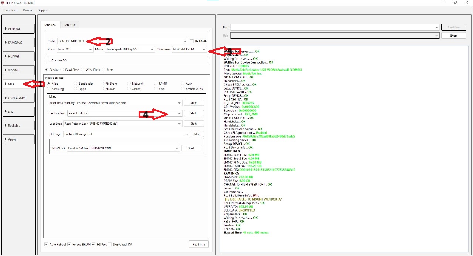This screenshot has height=256, width=473.
Task: Click the RESET FRP... OK log line
Action: point(234,222)
